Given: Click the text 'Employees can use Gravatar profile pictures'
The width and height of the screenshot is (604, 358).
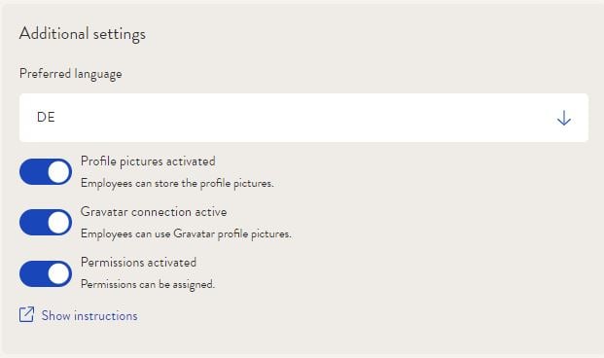Looking at the screenshot, I should (186, 233).
